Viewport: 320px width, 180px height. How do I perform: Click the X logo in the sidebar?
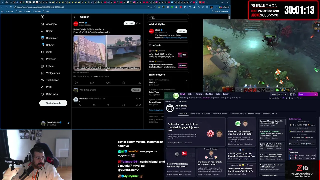tap(42, 17)
